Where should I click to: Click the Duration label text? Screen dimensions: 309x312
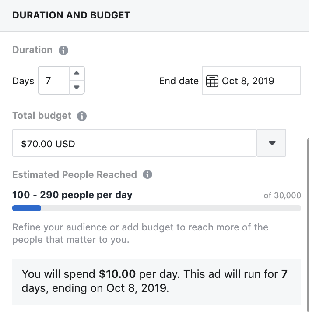click(x=32, y=50)
